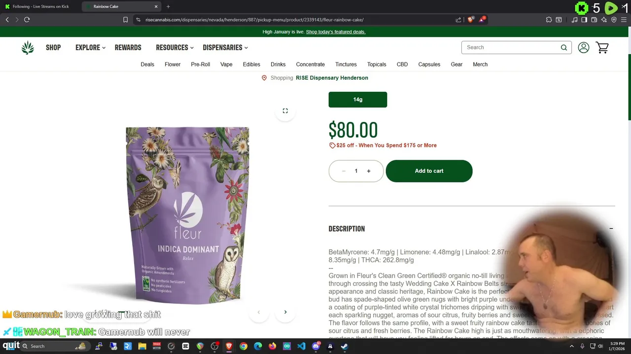Open Shop today's featured deals link
The width and height of the screenshot is (631, 354).
(336, 32)
